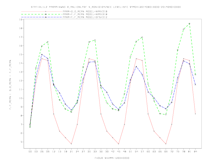Click the red solid line sample in legend
Screen dimensions: 213x165
pos(42,11)
